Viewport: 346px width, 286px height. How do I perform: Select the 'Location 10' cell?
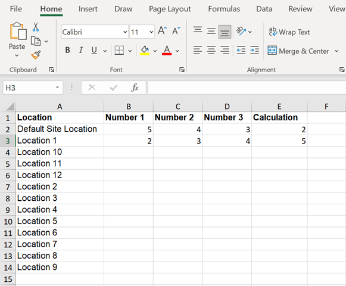coord(60,152)
